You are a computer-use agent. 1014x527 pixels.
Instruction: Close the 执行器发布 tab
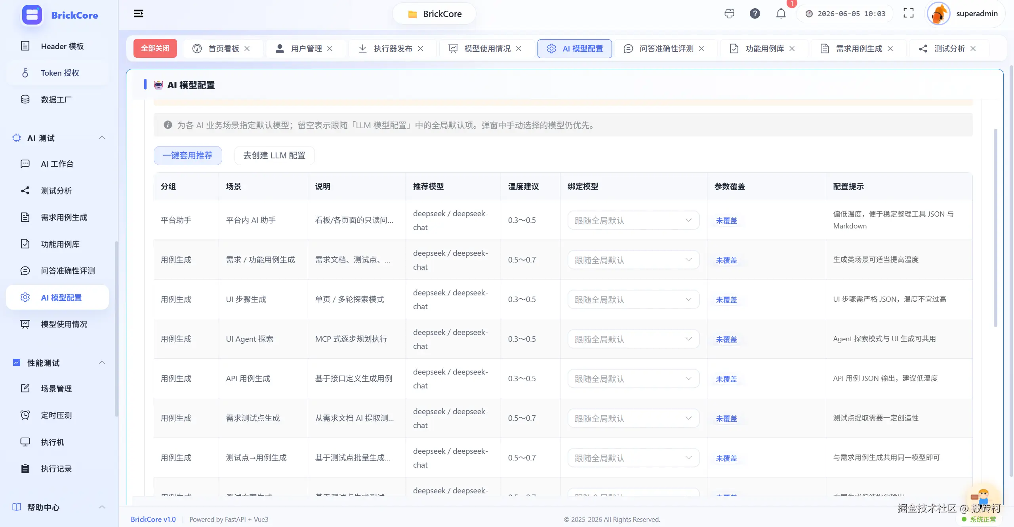click(x=421, y=48)
